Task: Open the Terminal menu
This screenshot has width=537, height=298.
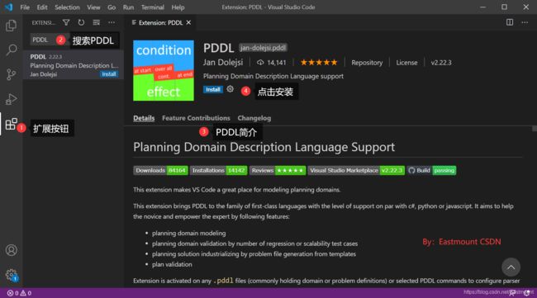Action: coord(153,7)
